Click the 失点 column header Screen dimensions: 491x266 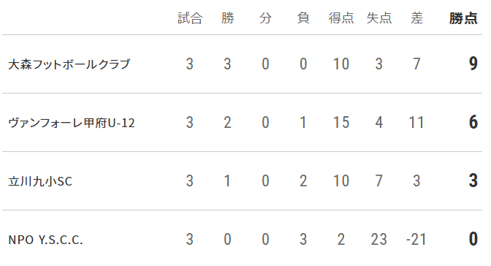[379, 18]
